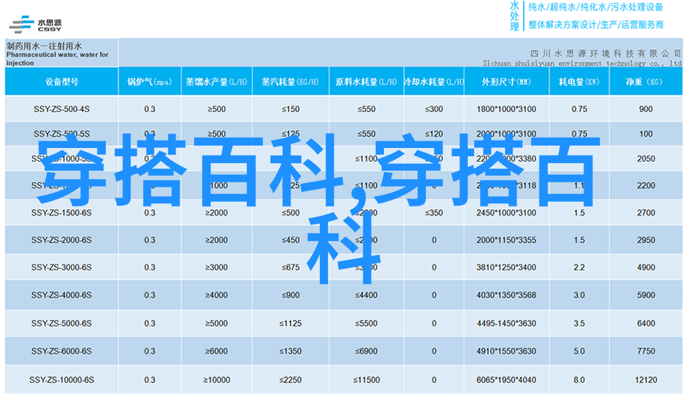Image resolution: width=688 pixels, height=400 pixels.
Task: Click distilled water output ≥10000
Action: point(216,380)
